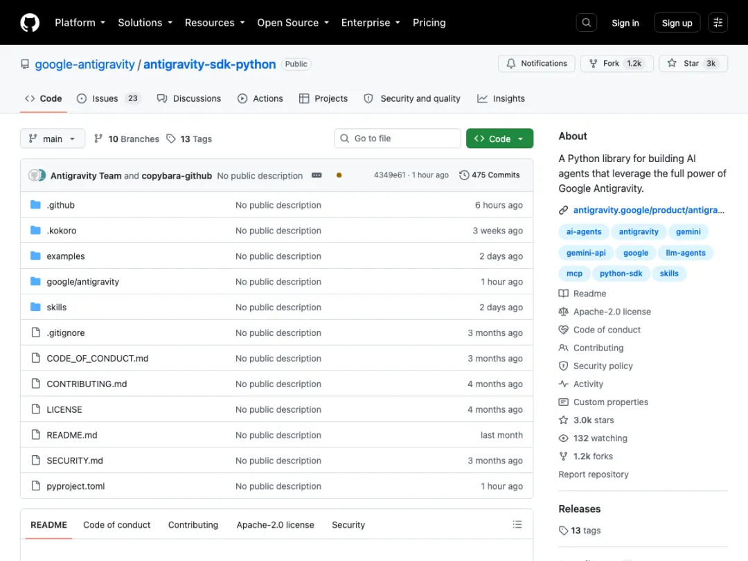This screenshot has width=748, height=561.
Task: Open commit hash 4349e61
Action: coord(390,175)
